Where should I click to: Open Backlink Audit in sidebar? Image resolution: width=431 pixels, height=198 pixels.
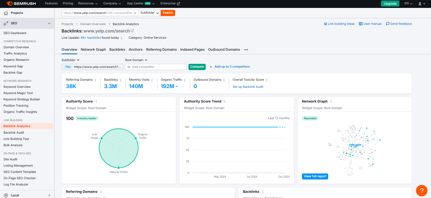14,133
